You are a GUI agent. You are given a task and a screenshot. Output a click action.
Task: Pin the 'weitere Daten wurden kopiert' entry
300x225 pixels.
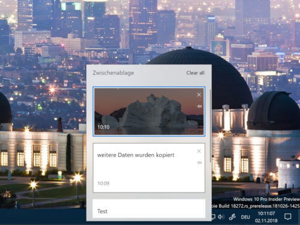(199, 163)
